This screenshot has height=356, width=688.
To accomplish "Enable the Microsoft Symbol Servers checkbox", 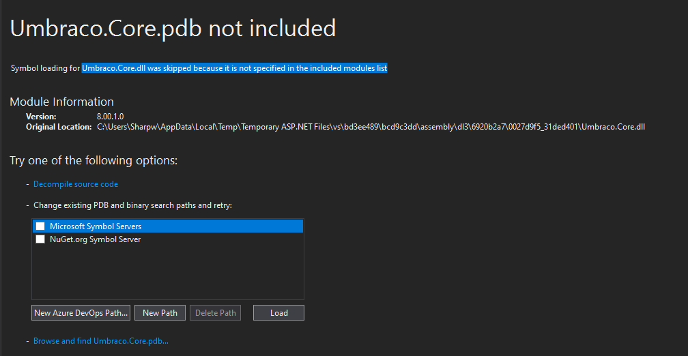I will pyautogui.click(x=40, y=226).
